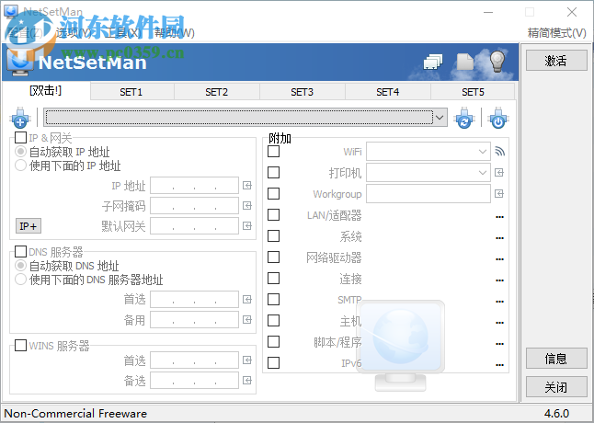The width and height of the screenshot is (594, 423).
Task: Get current DNS 首选 arrow icon
Action: tap(247, 300)
